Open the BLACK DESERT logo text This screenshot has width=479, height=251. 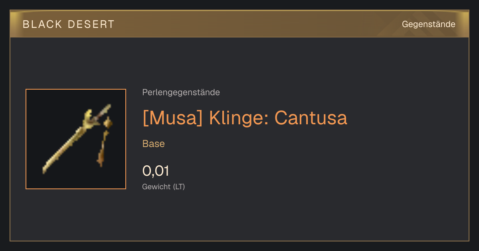coord(69,24)
